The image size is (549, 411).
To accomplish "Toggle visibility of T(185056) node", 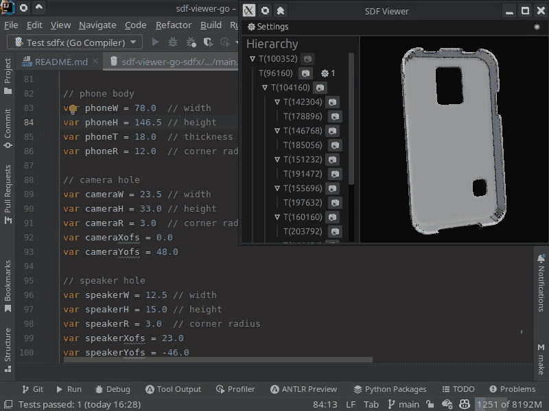I will coord(335,145).
